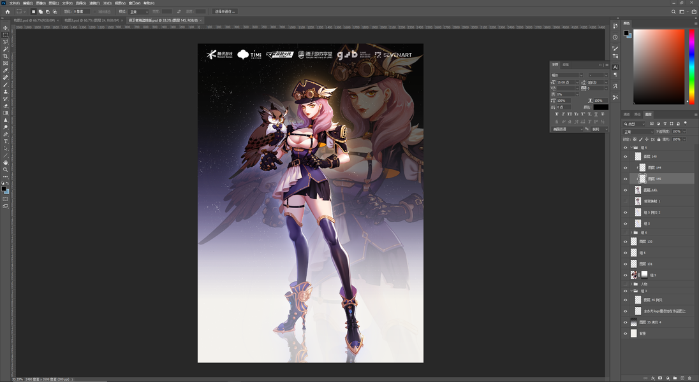Viewport: 699px width, 382px height.
Task: Choose Intersect with selection mode icon
Action: tap(55, 11)
